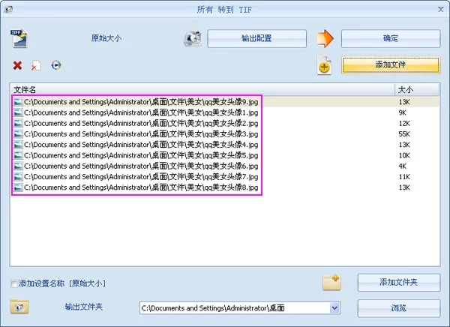The image size is (450, 327).
Task: Sort by the 文件名 column header
Action: 202,90
